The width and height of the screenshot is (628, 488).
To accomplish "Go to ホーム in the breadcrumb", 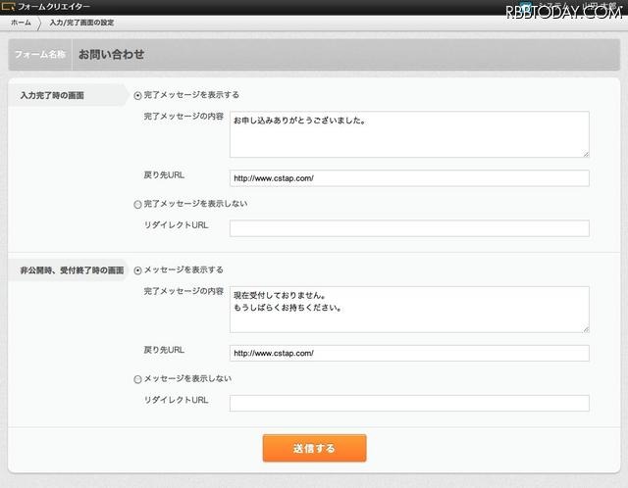I will pos(21,22).
